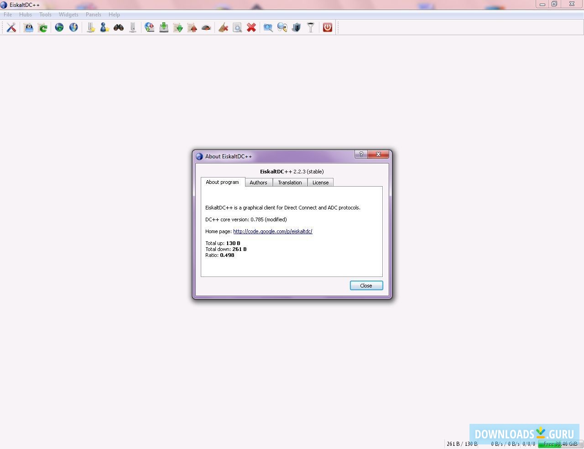The image size is (584, 449).
Task: Switch to the Translation tab
Action: [290, 183]
